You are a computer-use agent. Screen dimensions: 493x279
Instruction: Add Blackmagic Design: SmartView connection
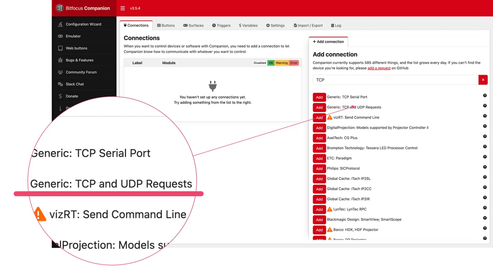point(319,220)
